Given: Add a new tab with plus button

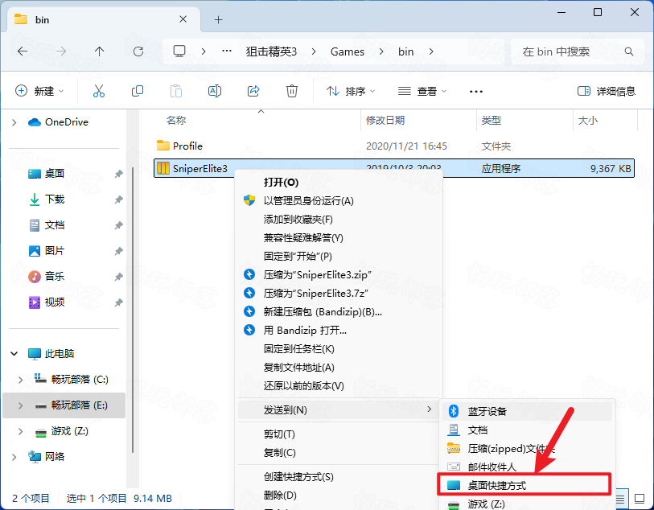Looking at the screenshot, I should point(218,19).
